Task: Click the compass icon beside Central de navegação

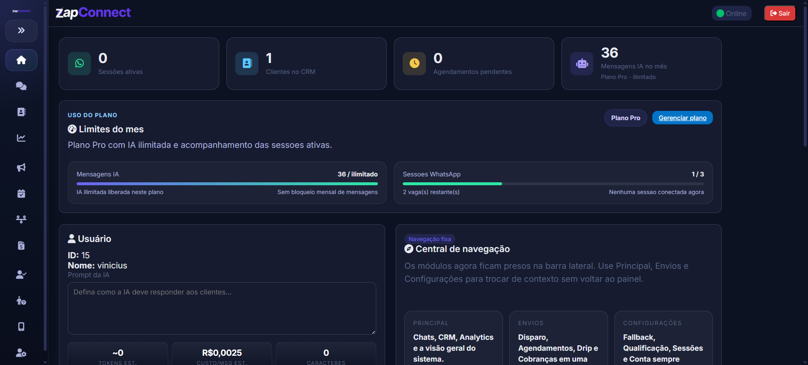Action: point(409,249)
